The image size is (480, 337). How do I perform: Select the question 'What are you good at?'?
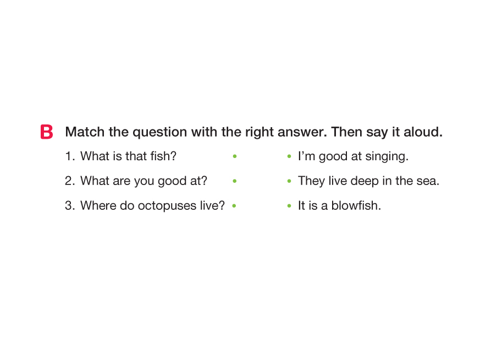click(144, 181)
